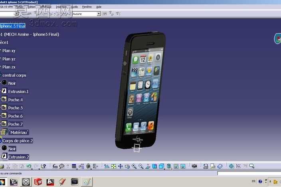Screen dimensions: 281x187
Task: Click the Undo arrow icon
Action: point(29,166)
